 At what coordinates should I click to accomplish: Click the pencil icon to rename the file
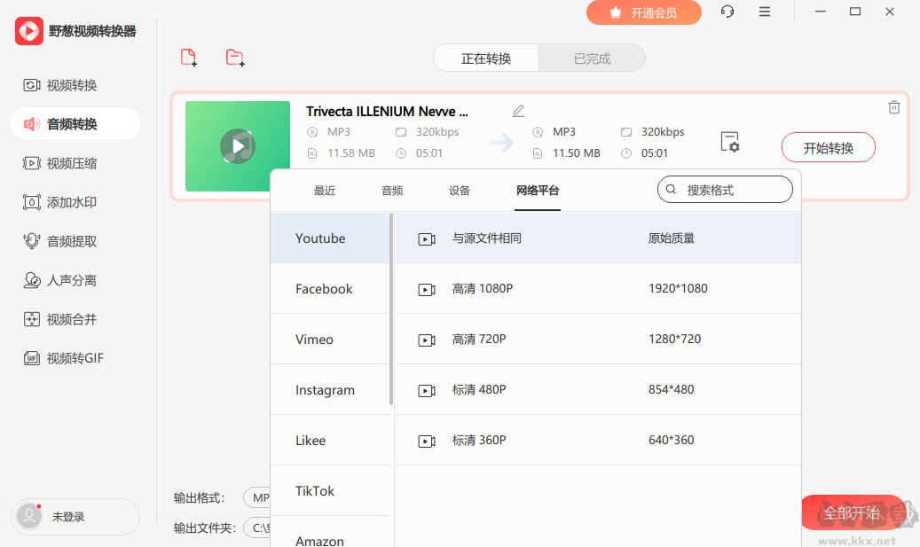pyautogui.click(x=518, y=110)
